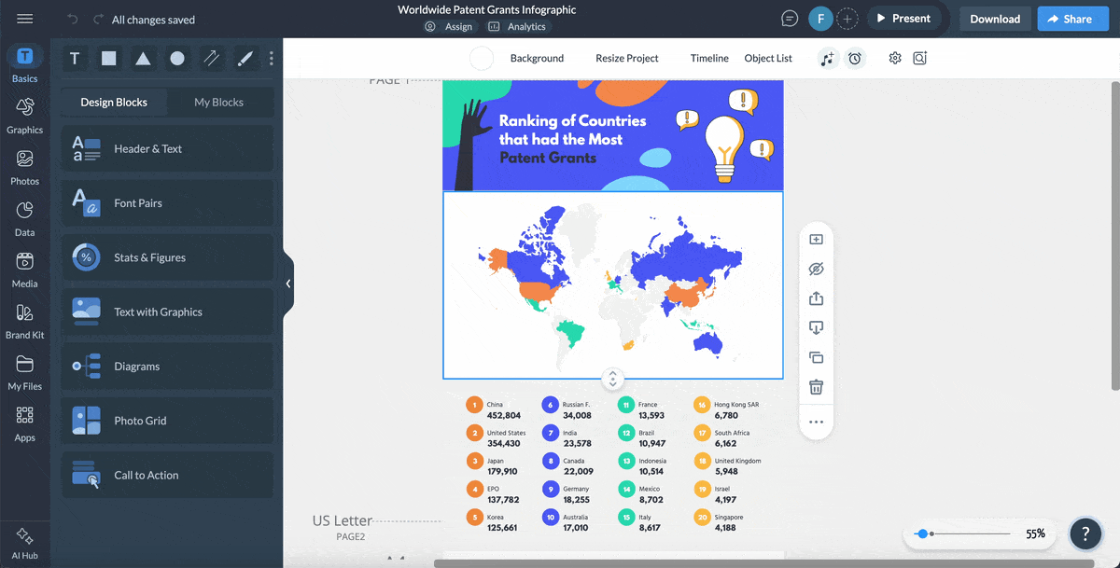Select the Rectangle shape tool

pos(108,58)
